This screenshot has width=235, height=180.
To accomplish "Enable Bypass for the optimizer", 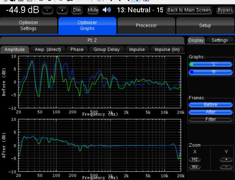I will (x=225, y=10).
